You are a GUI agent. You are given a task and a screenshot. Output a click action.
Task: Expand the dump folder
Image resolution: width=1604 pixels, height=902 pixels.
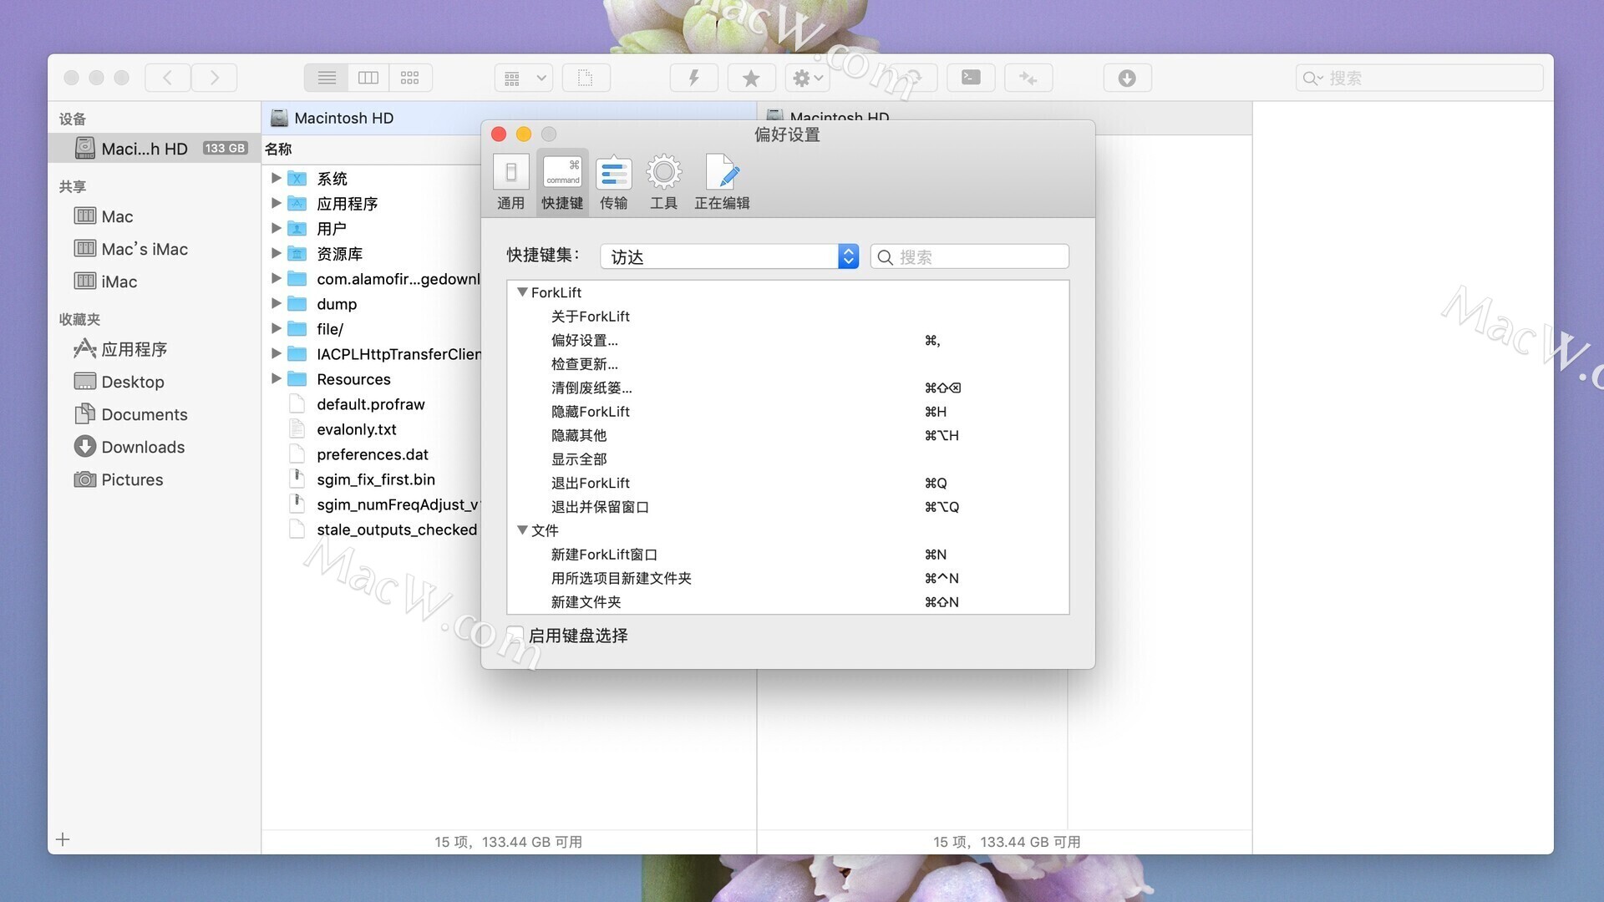point(276,303)
